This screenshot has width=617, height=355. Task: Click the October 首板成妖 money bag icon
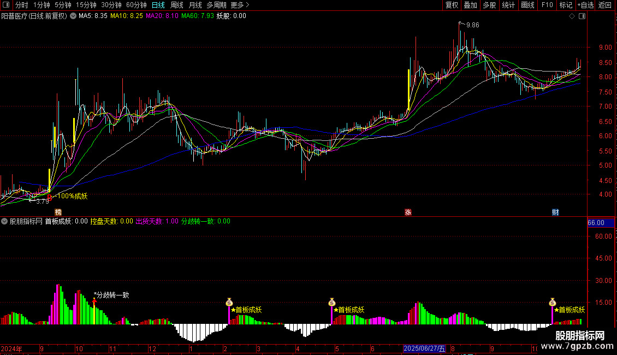553,302
